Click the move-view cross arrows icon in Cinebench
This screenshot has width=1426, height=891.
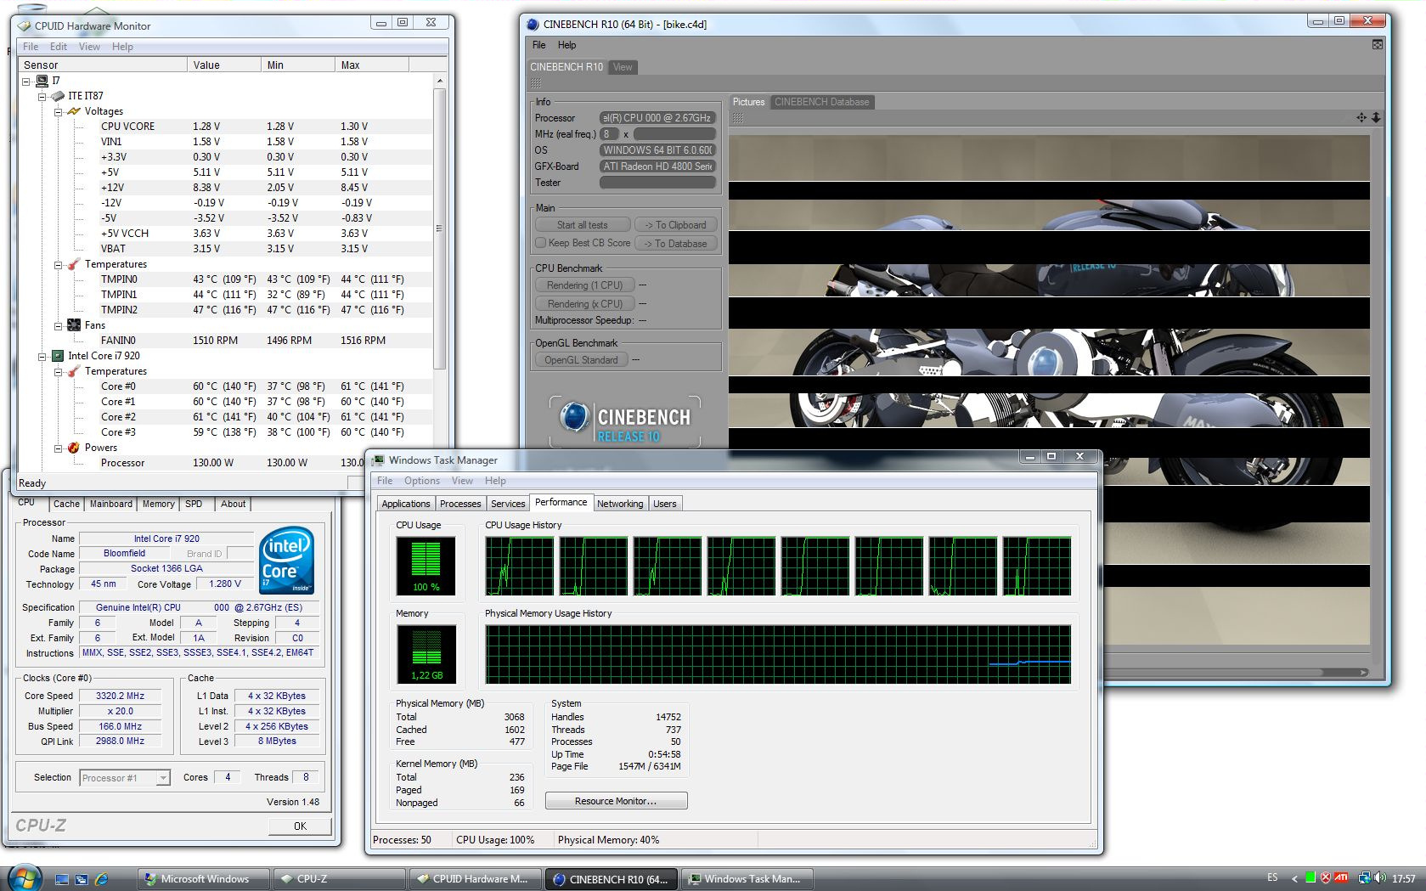coord(1361,118)
